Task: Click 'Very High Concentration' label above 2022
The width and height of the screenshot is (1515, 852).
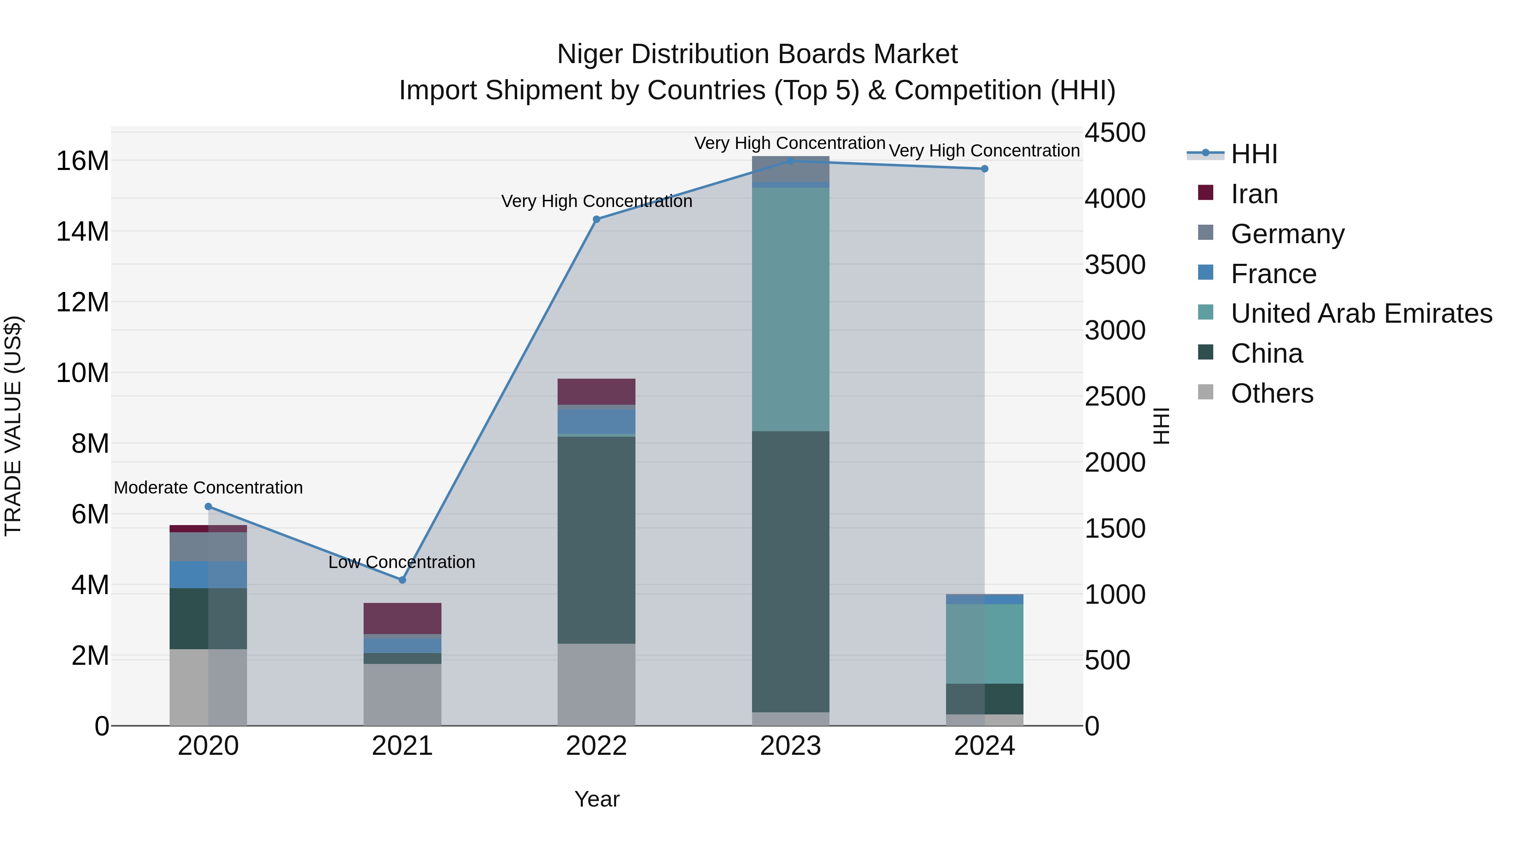Action: coord(596,201)
